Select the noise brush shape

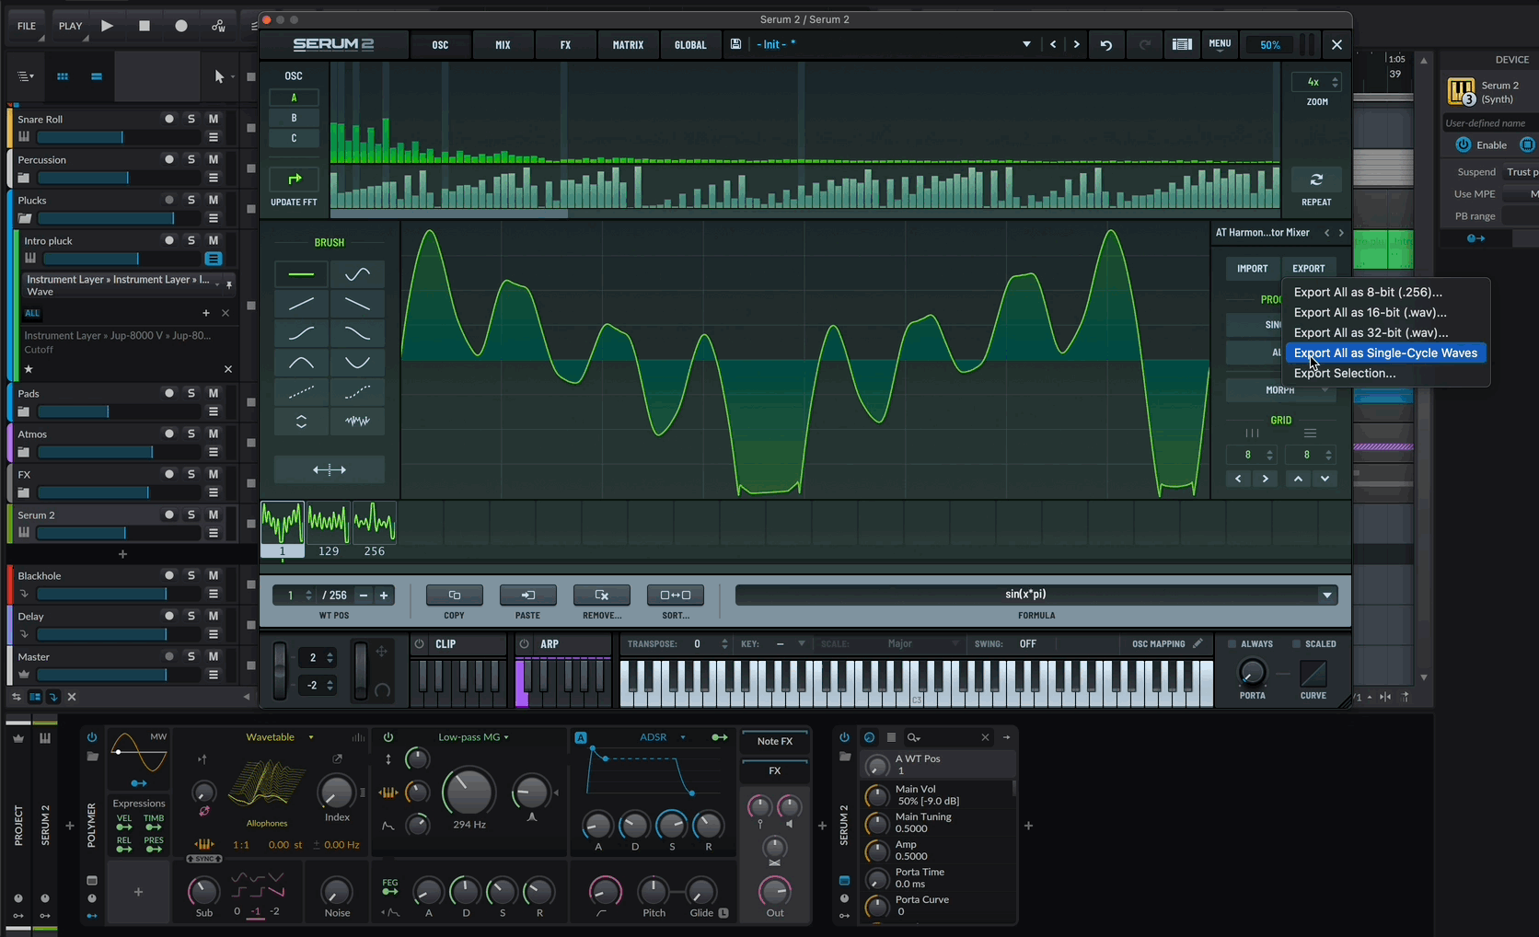[357, 422]
